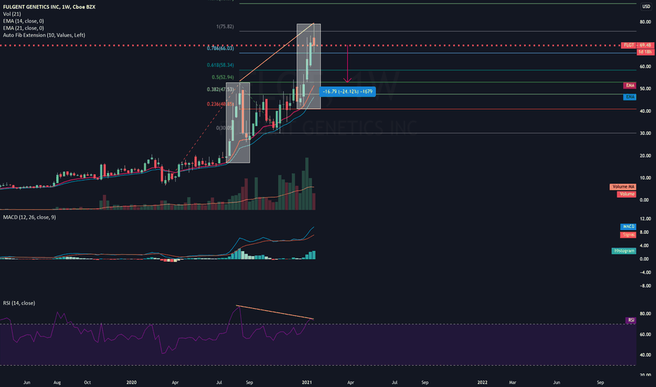This screenshot has width=656, height=387.
Task: Select the red measurement arrow drawing
Action: point(347,63)
